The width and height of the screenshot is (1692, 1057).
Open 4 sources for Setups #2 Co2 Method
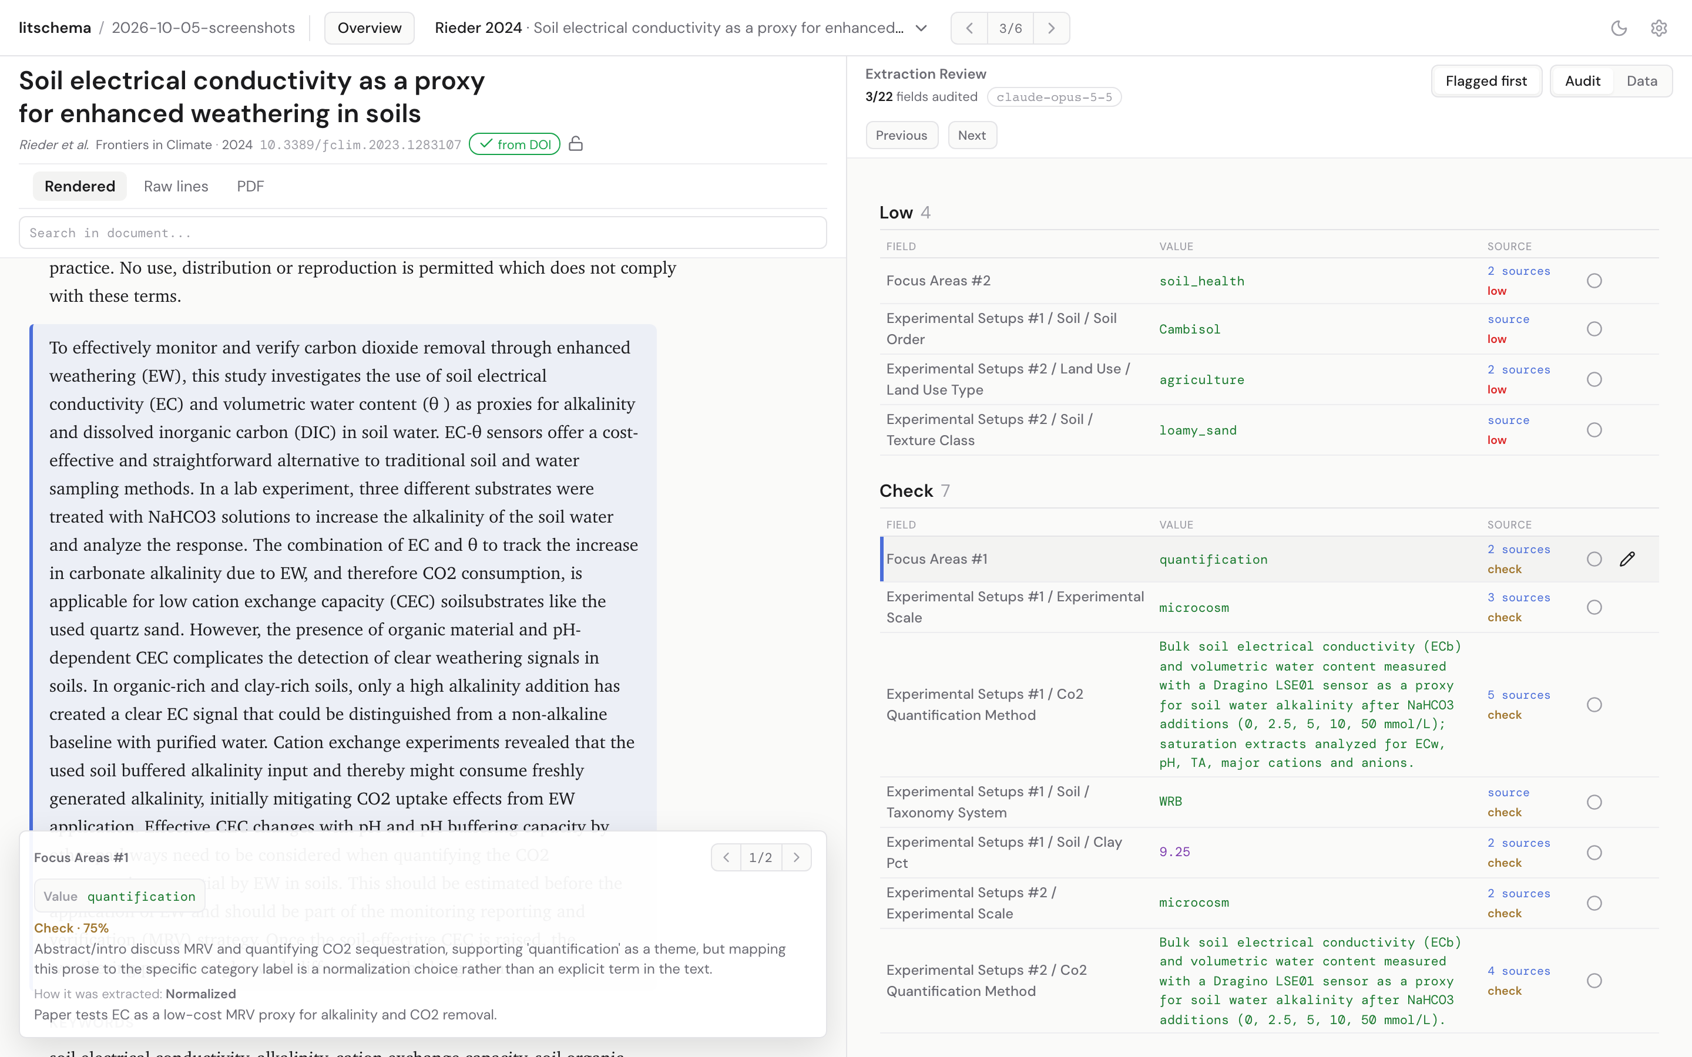click(x=1519, y=970)
